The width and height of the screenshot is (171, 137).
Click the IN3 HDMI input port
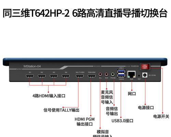pos(54,76)
